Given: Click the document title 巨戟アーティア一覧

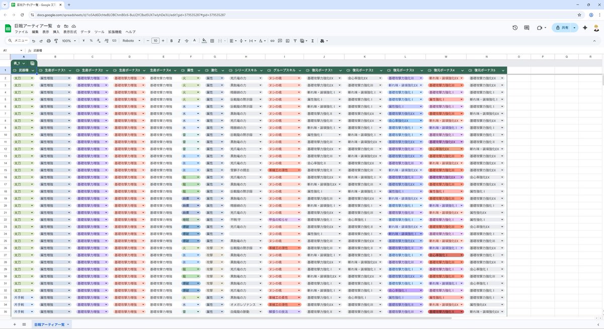Looking at the screenshot, I should tap(34, 26).
